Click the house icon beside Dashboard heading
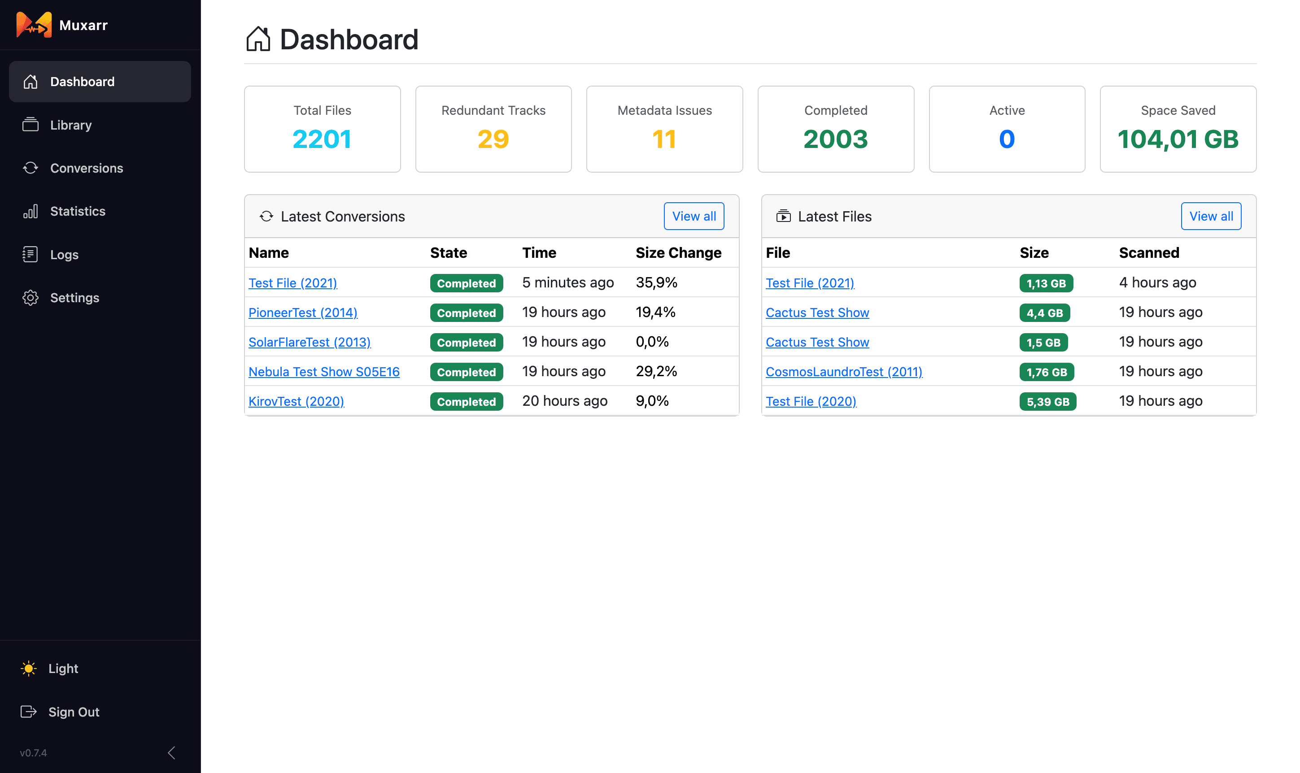The width and height of the screenshot is (1300, 773). pos(258,39)
